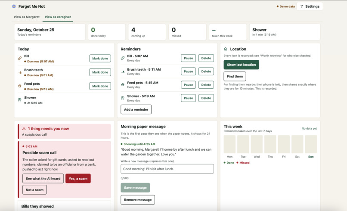The height and width of the screenshot is (211, 347).
Task: Click the Sun bar in This week chart
Action: point(311,144)
